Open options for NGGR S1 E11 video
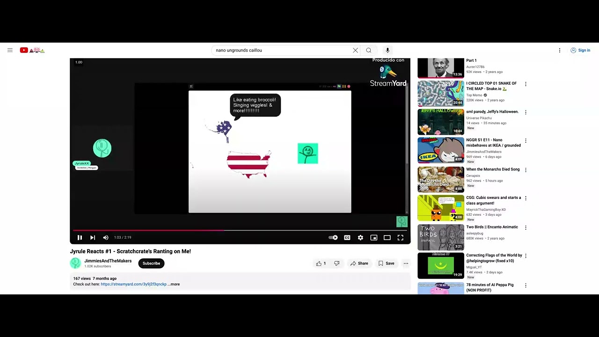This screenshot has height=337, width=599. (526, 141)
